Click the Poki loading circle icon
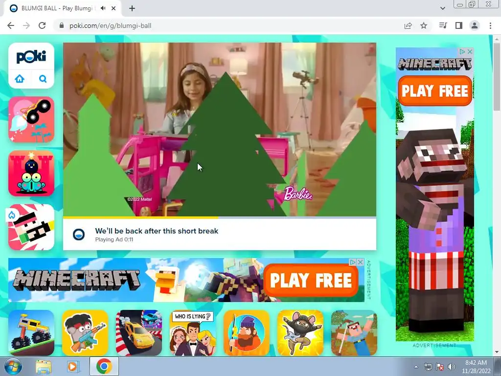Screen dimensions: 501x376 pyautogui.click(x=79, y=235)
